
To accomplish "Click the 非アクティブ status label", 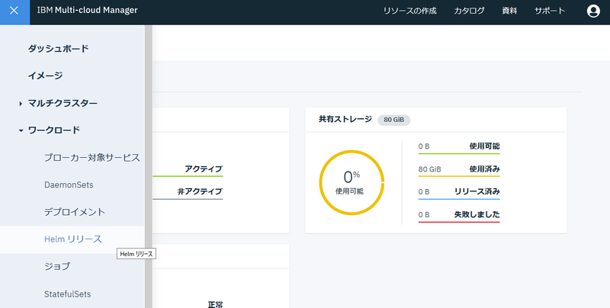I will click(x=200, y=191).
